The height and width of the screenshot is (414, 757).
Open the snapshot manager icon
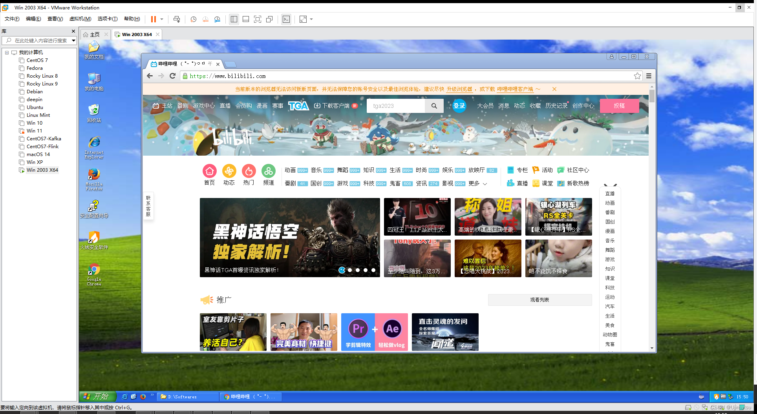[x=217, y=19]
